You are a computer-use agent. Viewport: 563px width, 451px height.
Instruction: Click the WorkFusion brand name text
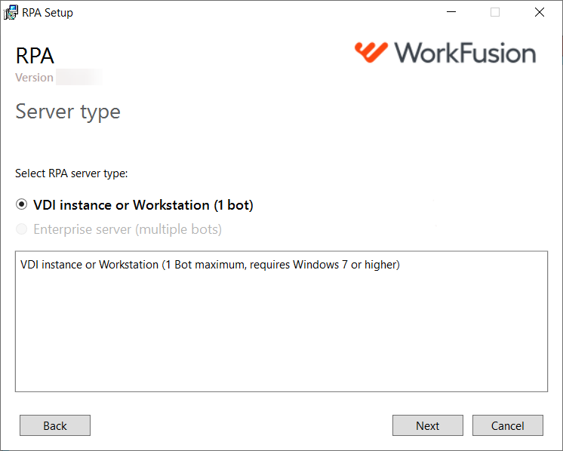[466, 53]
